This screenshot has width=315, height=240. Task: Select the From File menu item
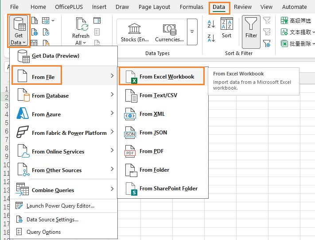pyautogui.click(x=63, y=76)
